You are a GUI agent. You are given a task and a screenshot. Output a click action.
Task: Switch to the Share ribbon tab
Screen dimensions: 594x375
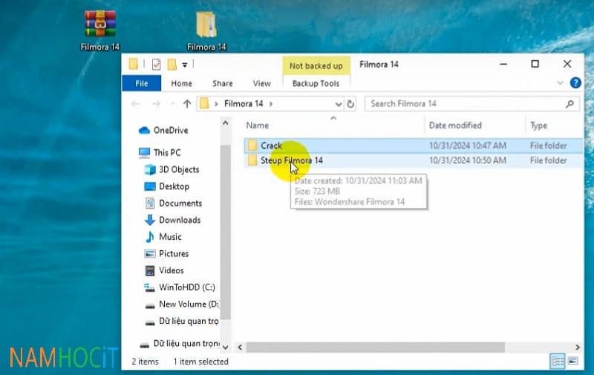pyautogui.click(x=222, y=83)
